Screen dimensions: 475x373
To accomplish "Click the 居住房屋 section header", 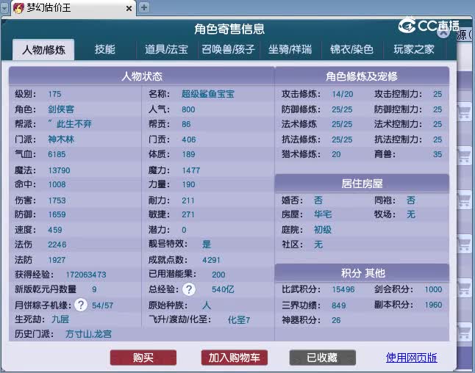I will [362, 184].
